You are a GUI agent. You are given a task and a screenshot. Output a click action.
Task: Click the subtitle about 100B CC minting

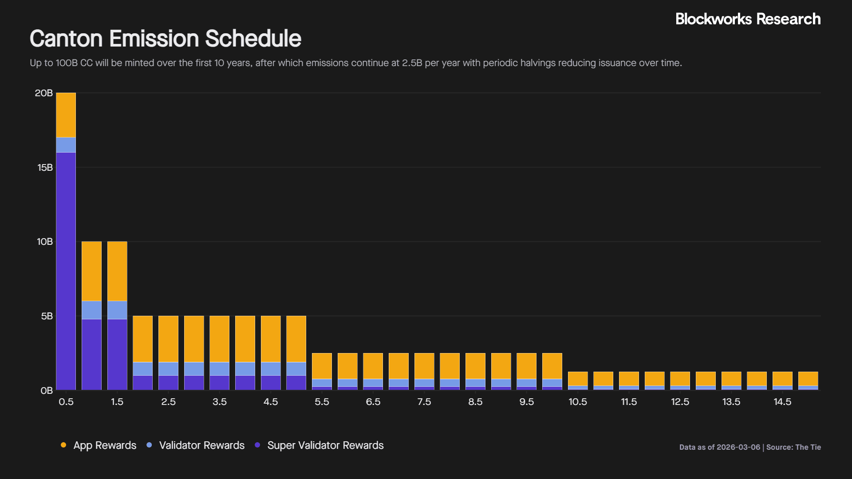click(x=355, y=63)
